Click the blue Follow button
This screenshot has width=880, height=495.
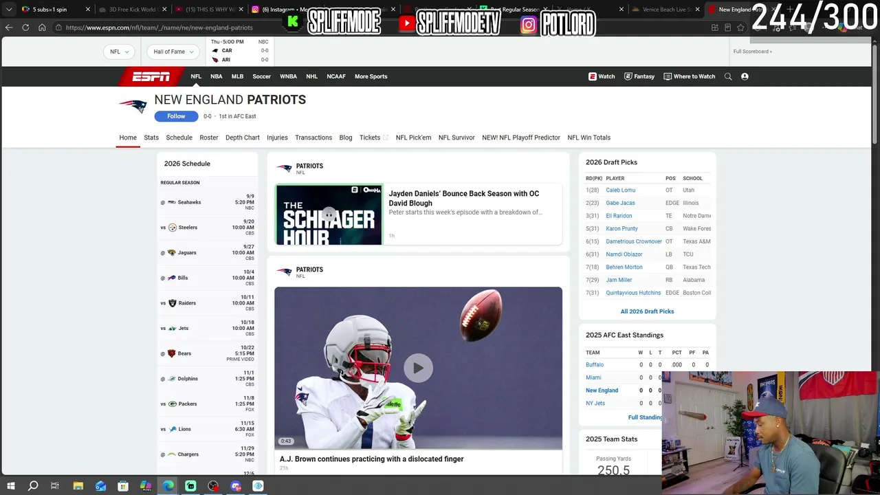click(x=176, y=116)
